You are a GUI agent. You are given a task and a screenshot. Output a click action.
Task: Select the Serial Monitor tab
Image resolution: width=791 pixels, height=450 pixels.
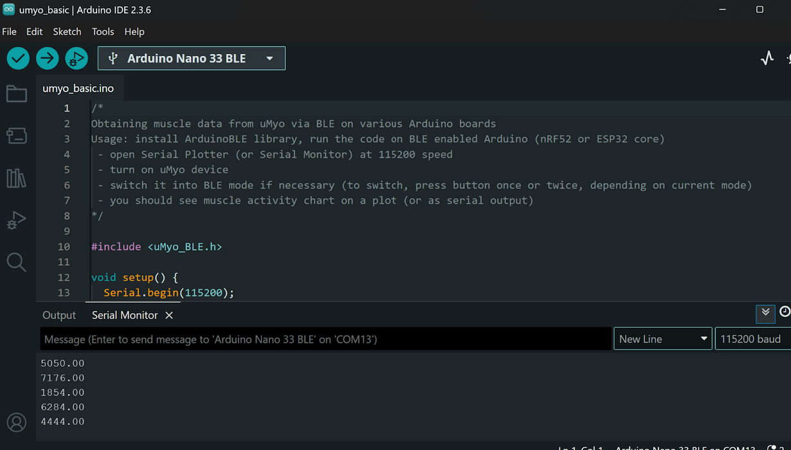point(125,315)
